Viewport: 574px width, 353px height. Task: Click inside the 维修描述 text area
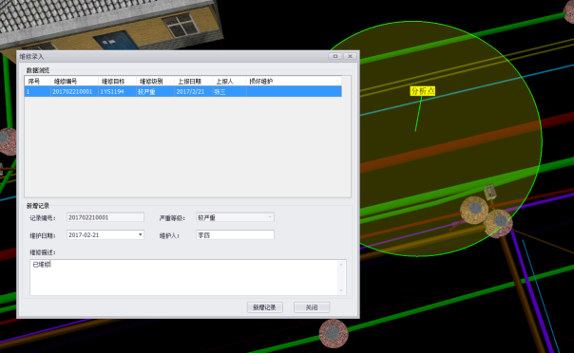(184, 277)
